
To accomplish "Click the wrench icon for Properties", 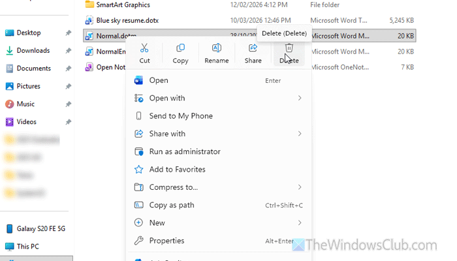I will point(138,241).
